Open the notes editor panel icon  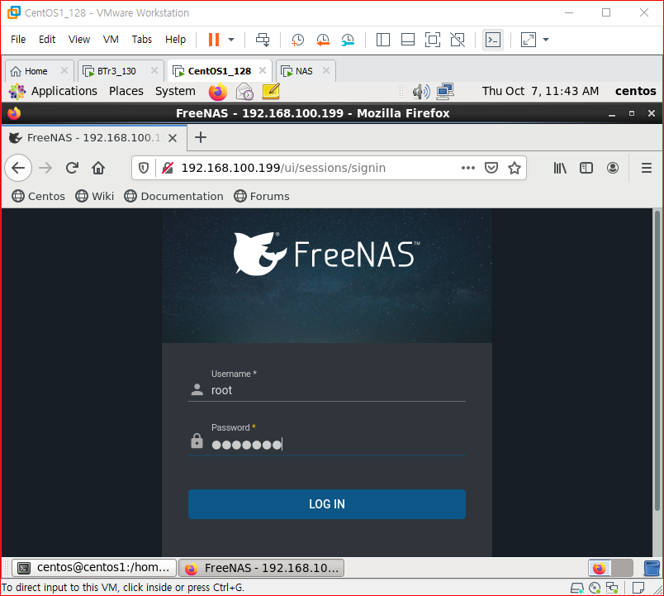[x=271, y=92]
